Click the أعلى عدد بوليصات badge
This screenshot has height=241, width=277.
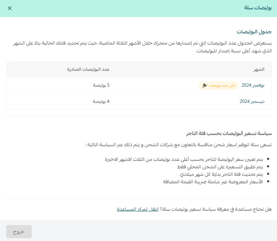pos(218,85)
